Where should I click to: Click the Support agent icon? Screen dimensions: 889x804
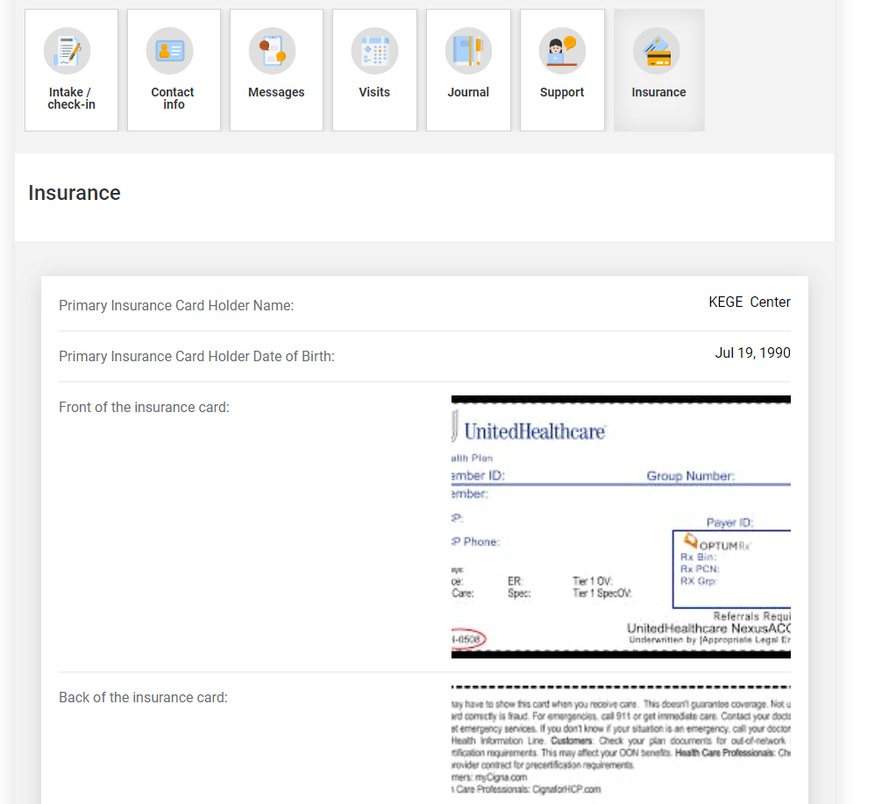coord(563,51)
